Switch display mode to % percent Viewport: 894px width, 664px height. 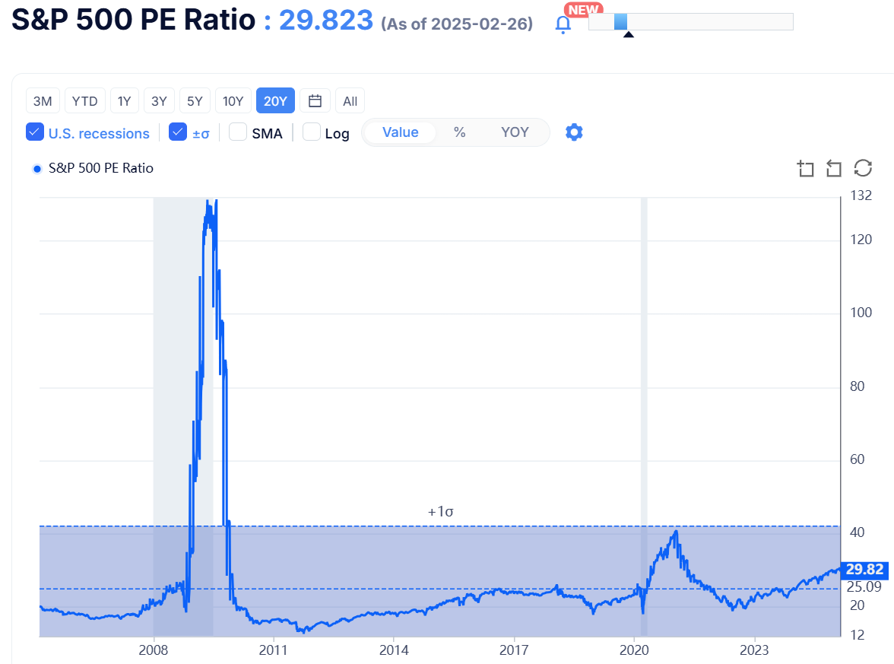[459, 132]
